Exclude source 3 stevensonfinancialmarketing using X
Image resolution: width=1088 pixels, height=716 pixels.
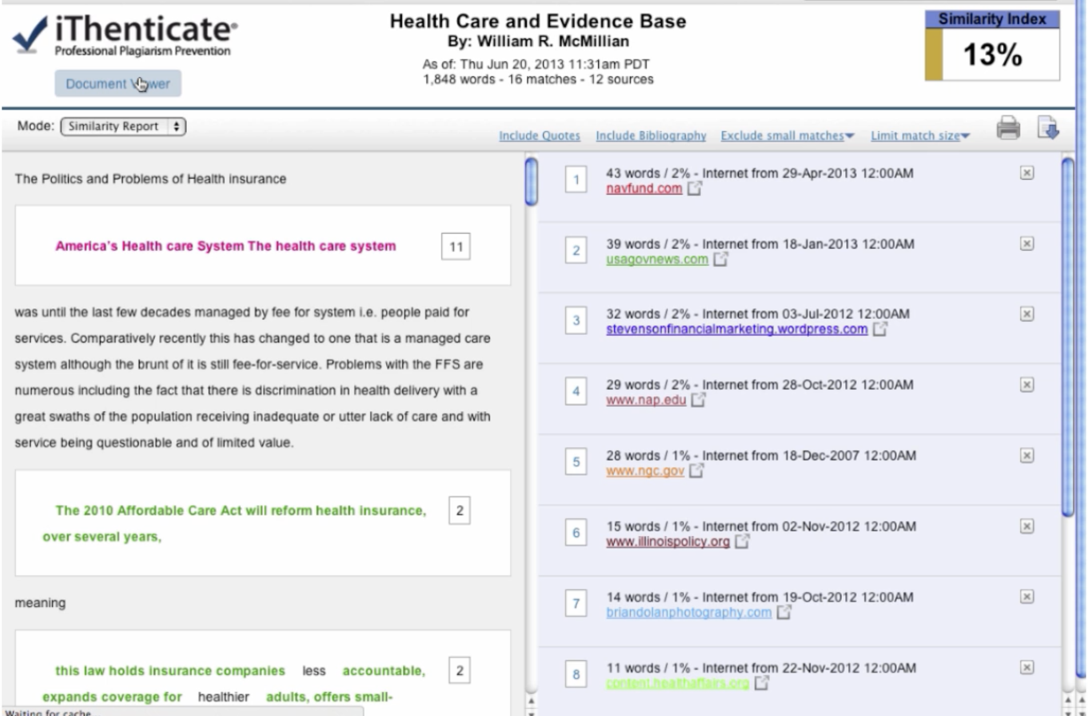point(1026,314)
